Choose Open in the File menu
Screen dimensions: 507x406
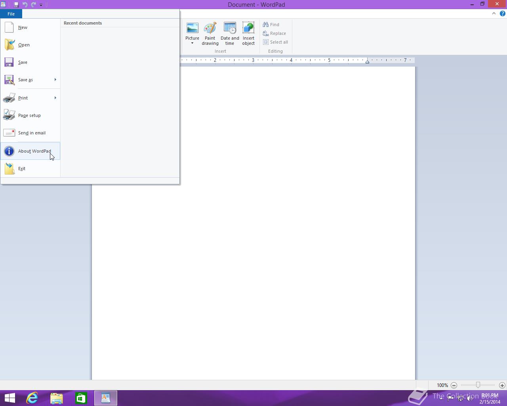point(30,45)
